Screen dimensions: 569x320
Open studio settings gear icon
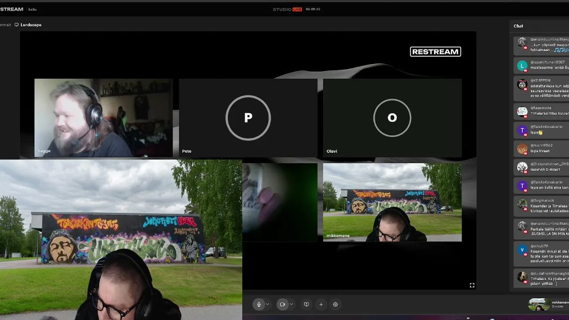pyautogui.click(x=336, y=304)
